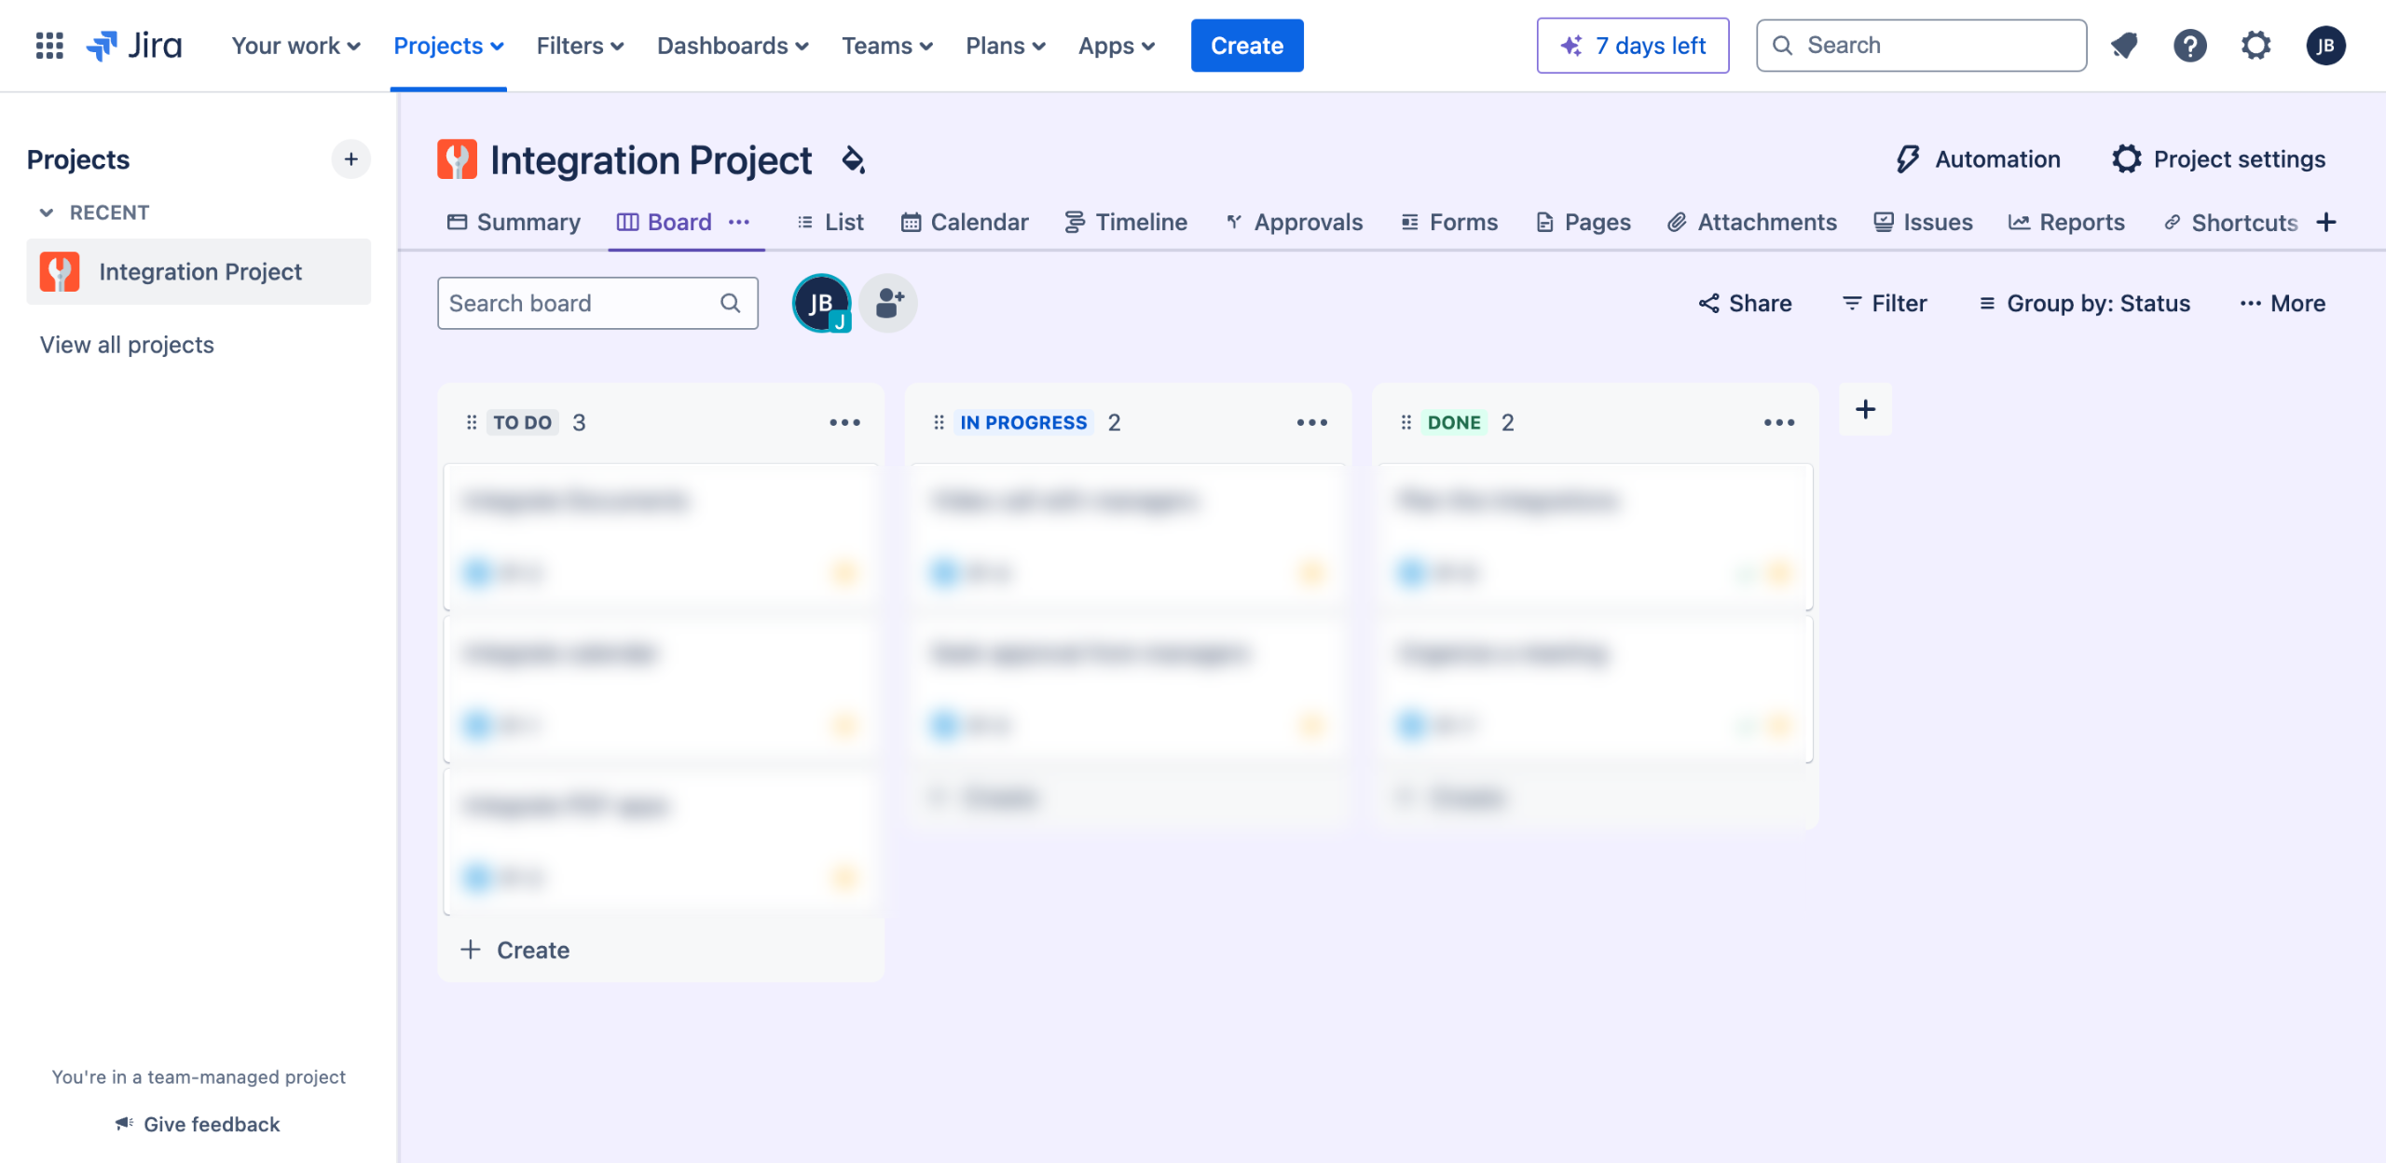
Task: Open the Jira settings gear icon
Action: (2256, 45)
